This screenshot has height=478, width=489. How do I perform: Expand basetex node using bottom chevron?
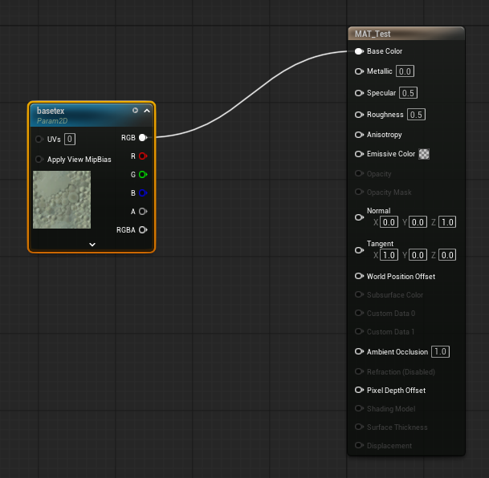click(92, 244)
